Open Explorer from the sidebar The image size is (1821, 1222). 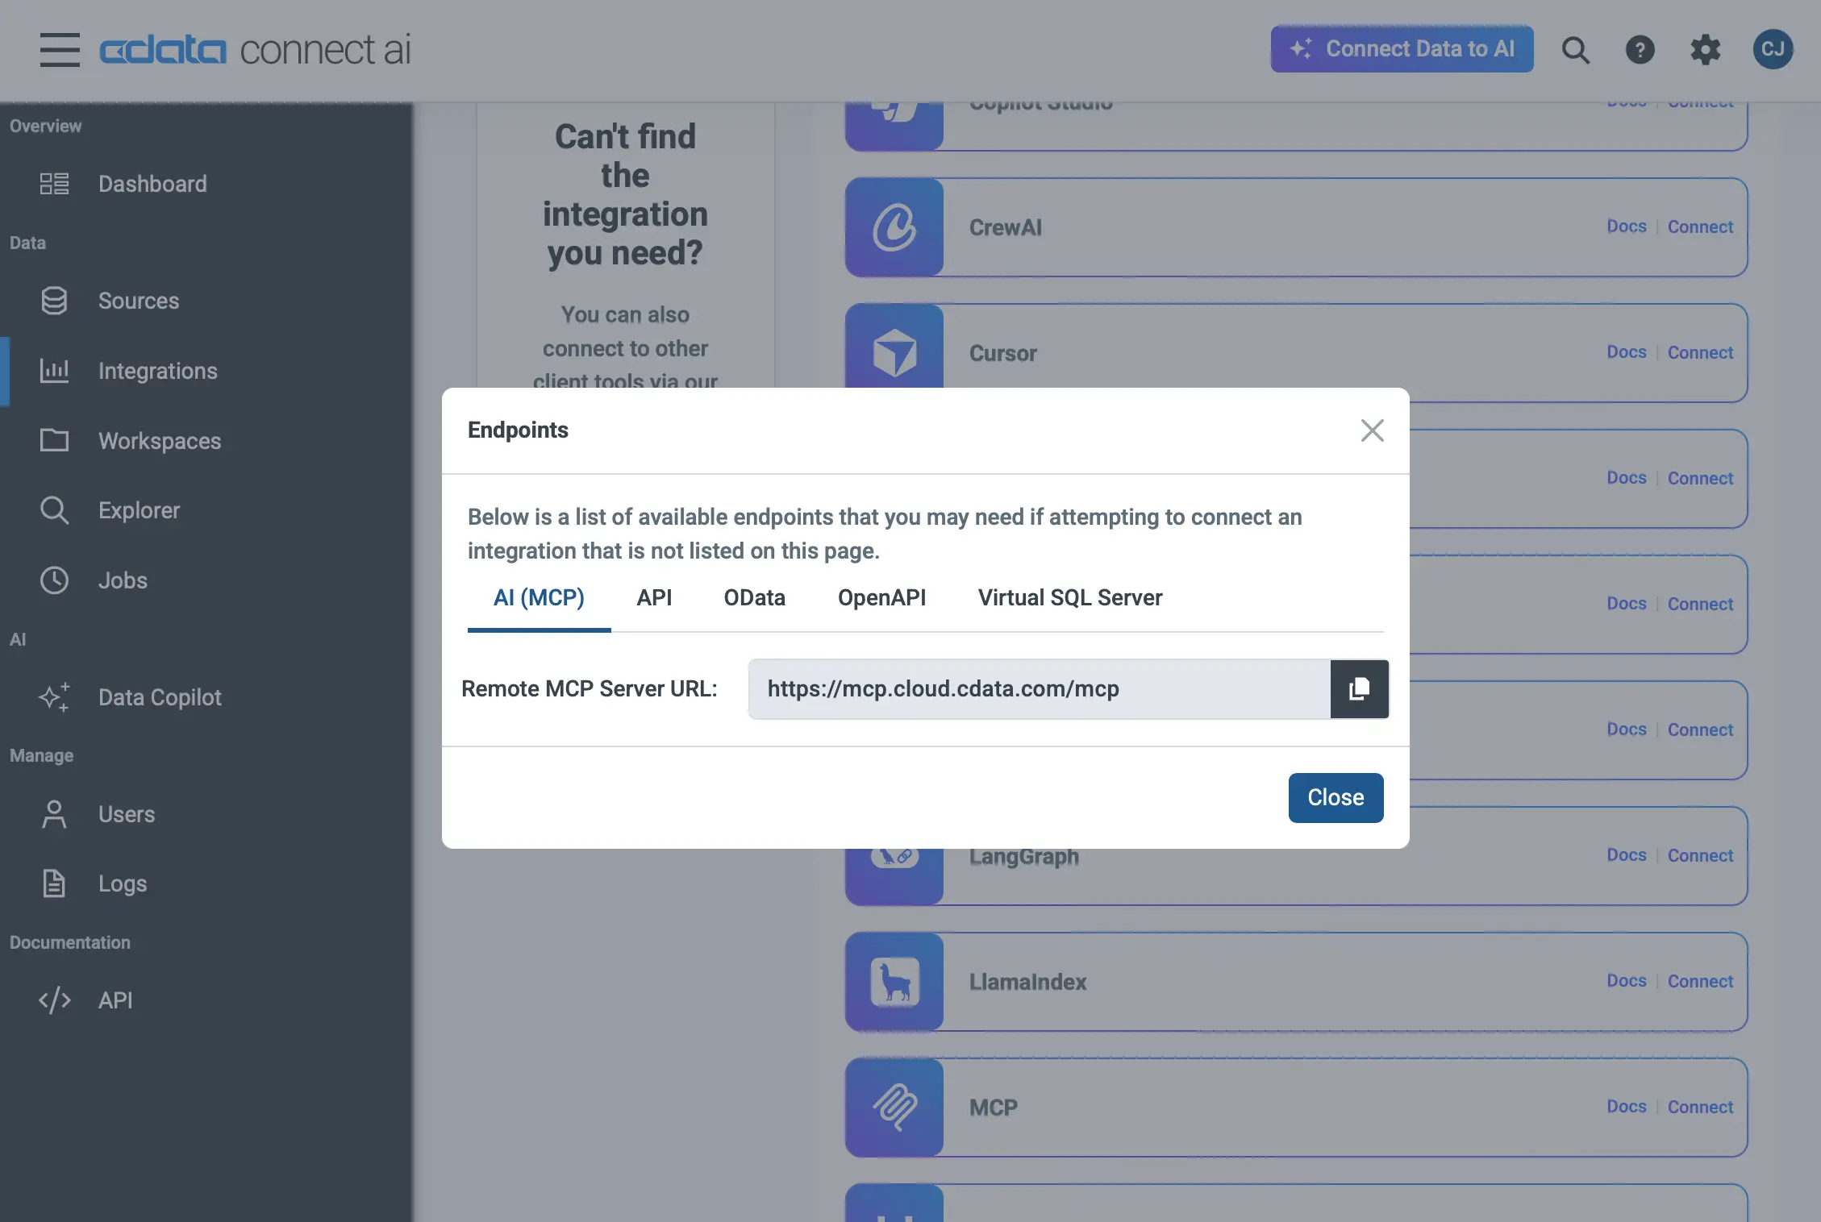[x=139, y=509]
